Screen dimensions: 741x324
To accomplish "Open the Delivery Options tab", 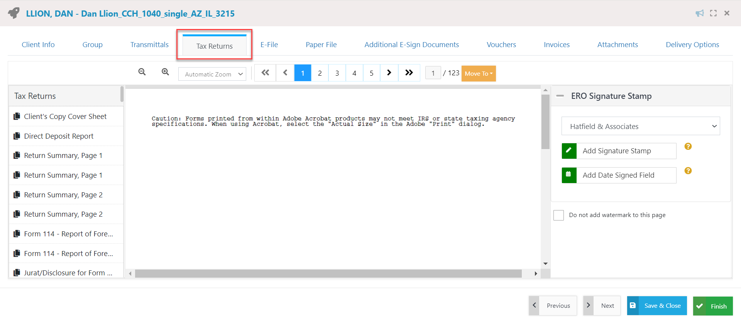I will click(692, 45).
